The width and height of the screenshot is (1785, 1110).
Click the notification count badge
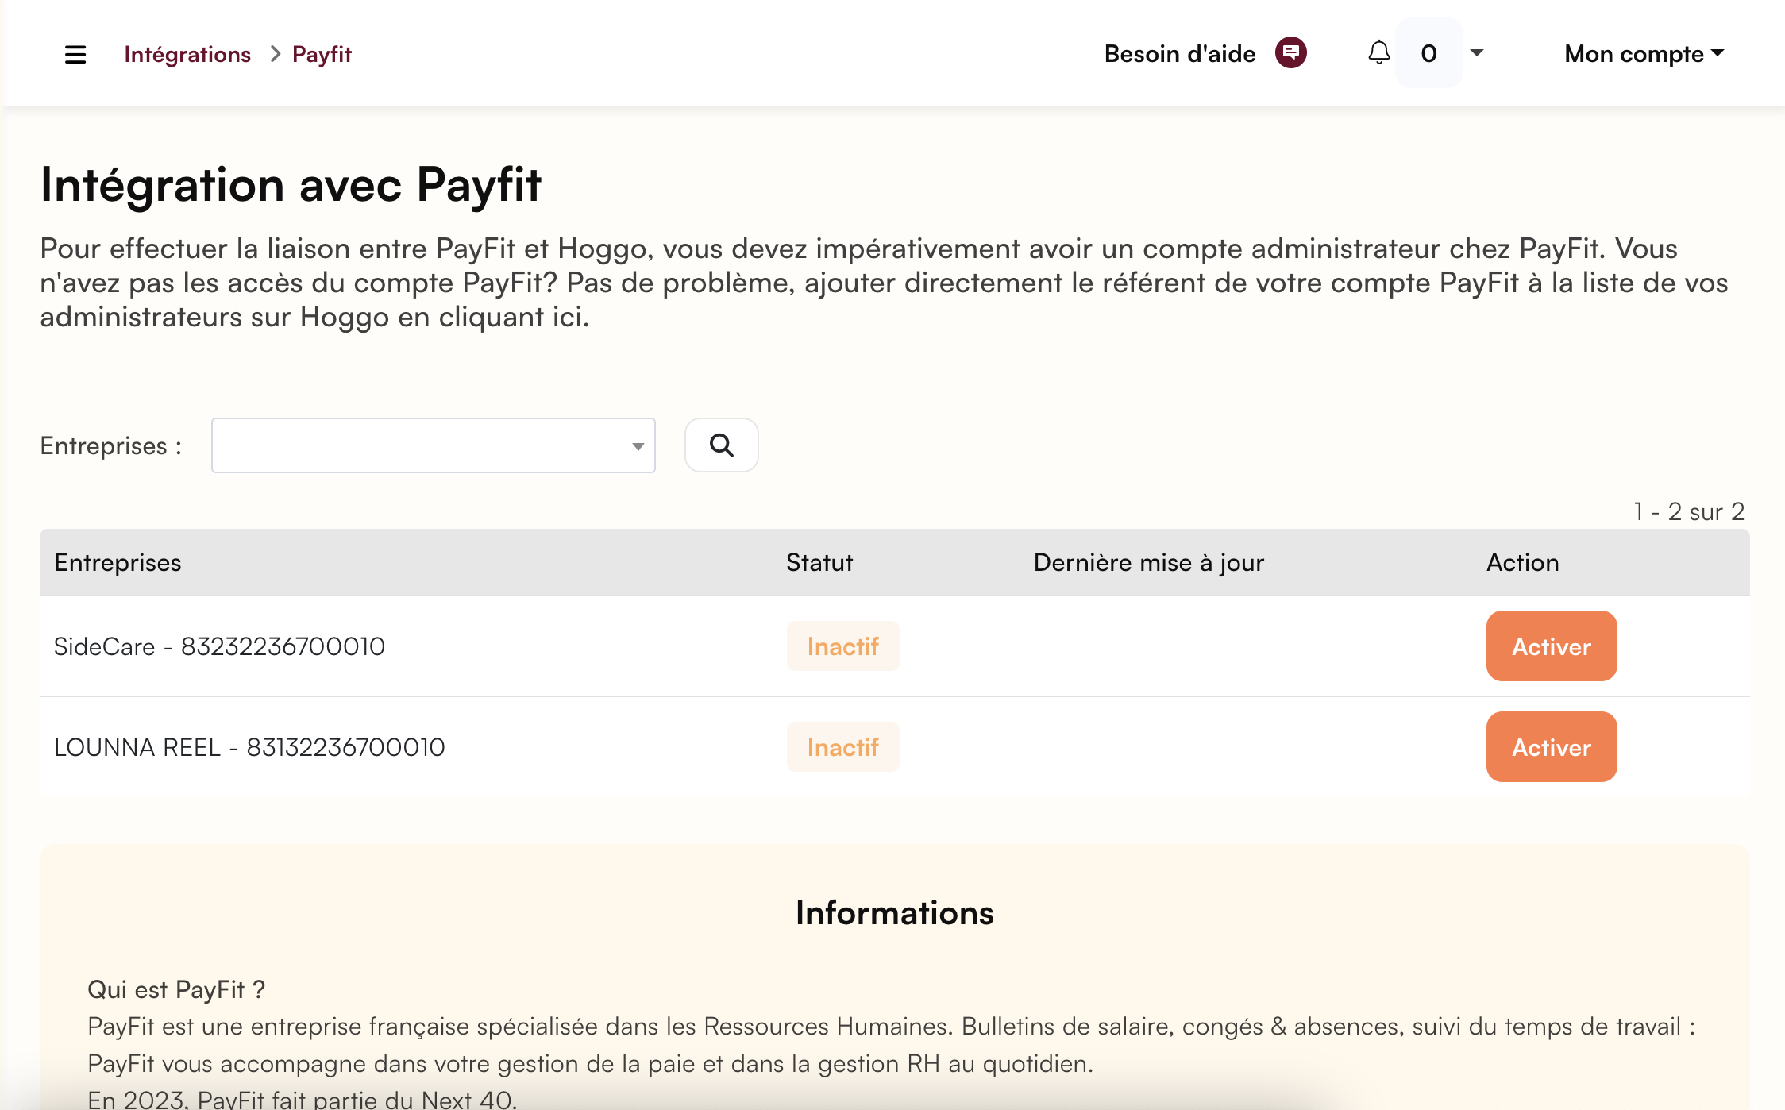[1428, 53]
